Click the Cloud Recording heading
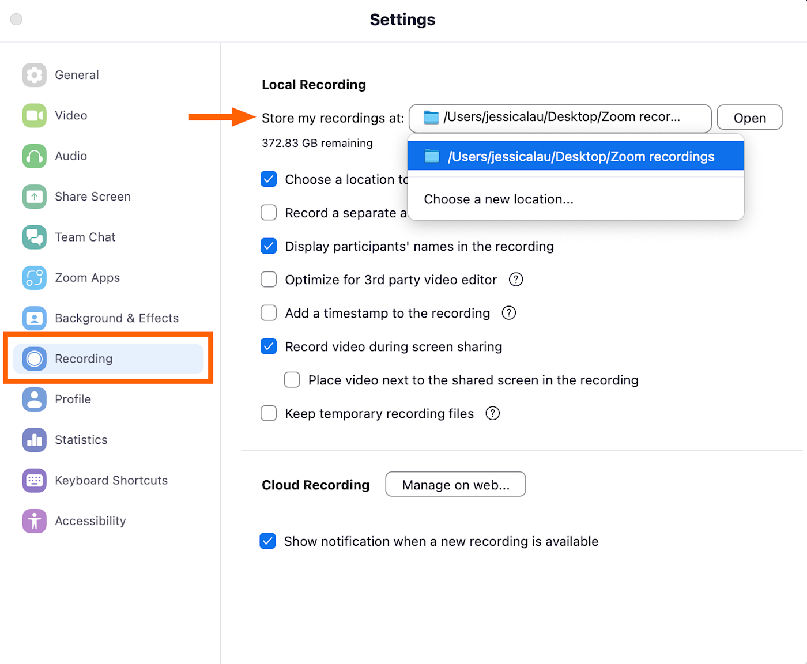This screenshot has height=664, width=807. 315,485
